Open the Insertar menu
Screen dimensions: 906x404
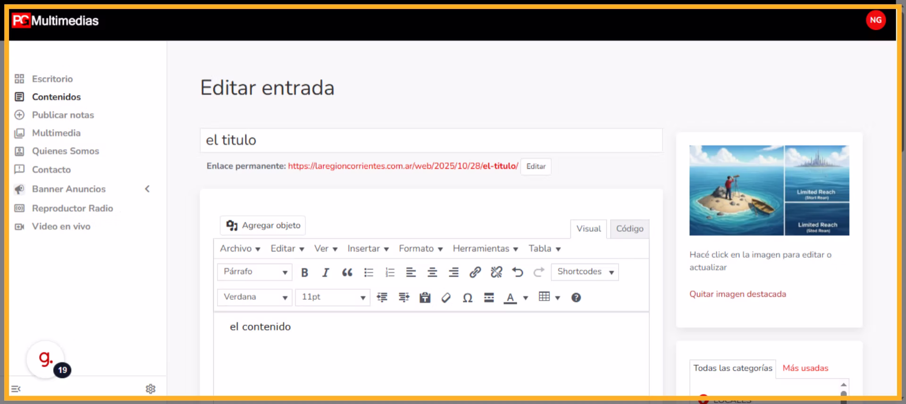(368, 249)
